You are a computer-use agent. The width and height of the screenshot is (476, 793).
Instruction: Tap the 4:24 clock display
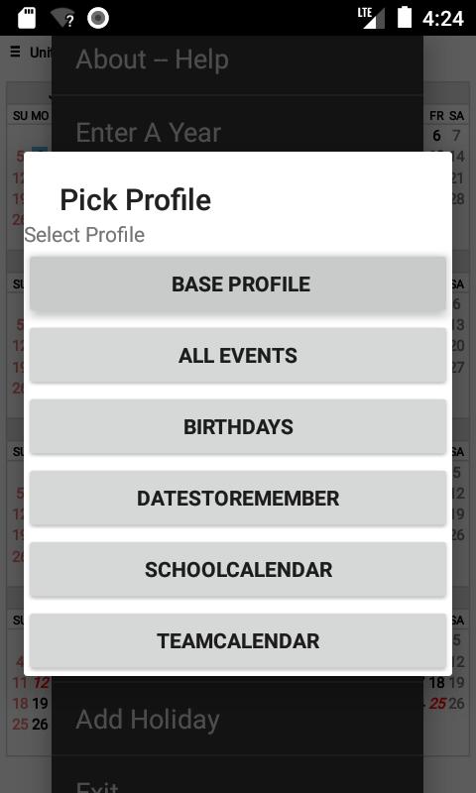pyautogui.click(x=443, y=19)
